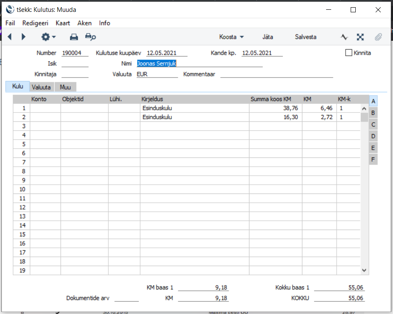Open attachments paperclip icon

pos(378,37)
